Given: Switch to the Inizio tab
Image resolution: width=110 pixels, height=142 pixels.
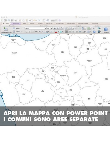Looking at the screenshot, I should (6, 24).
